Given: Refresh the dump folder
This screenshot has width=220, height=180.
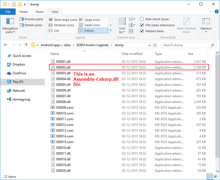Looking at the screenshot, I should point(155,45).
